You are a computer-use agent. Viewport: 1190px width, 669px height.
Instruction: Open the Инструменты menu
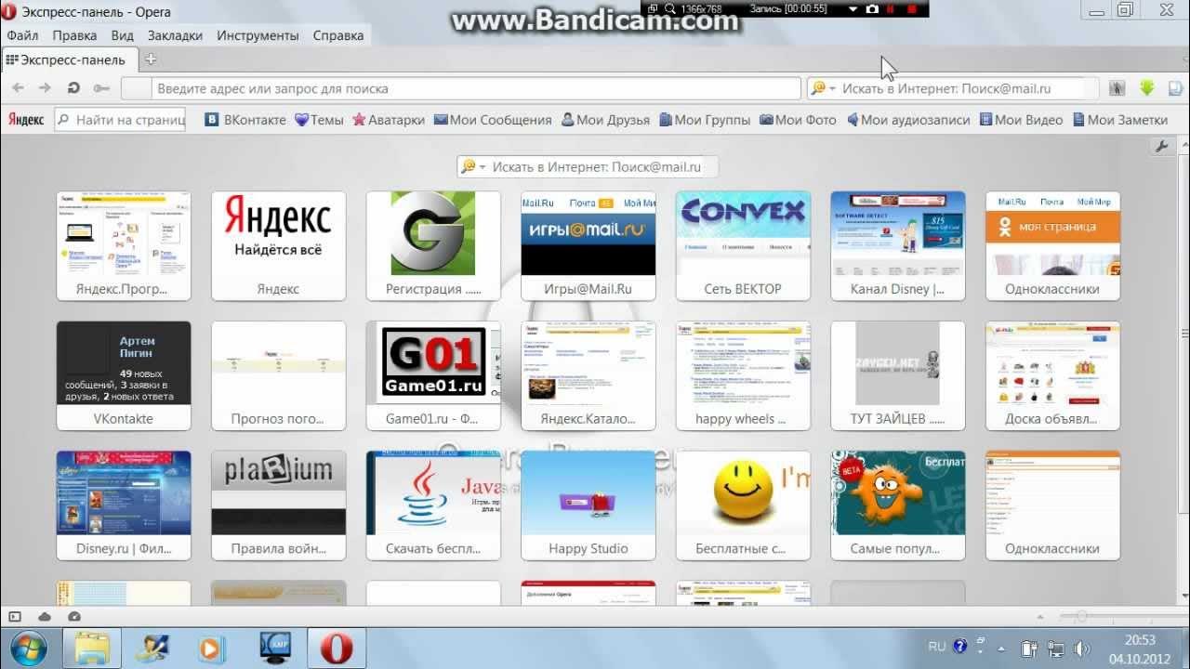258,35
